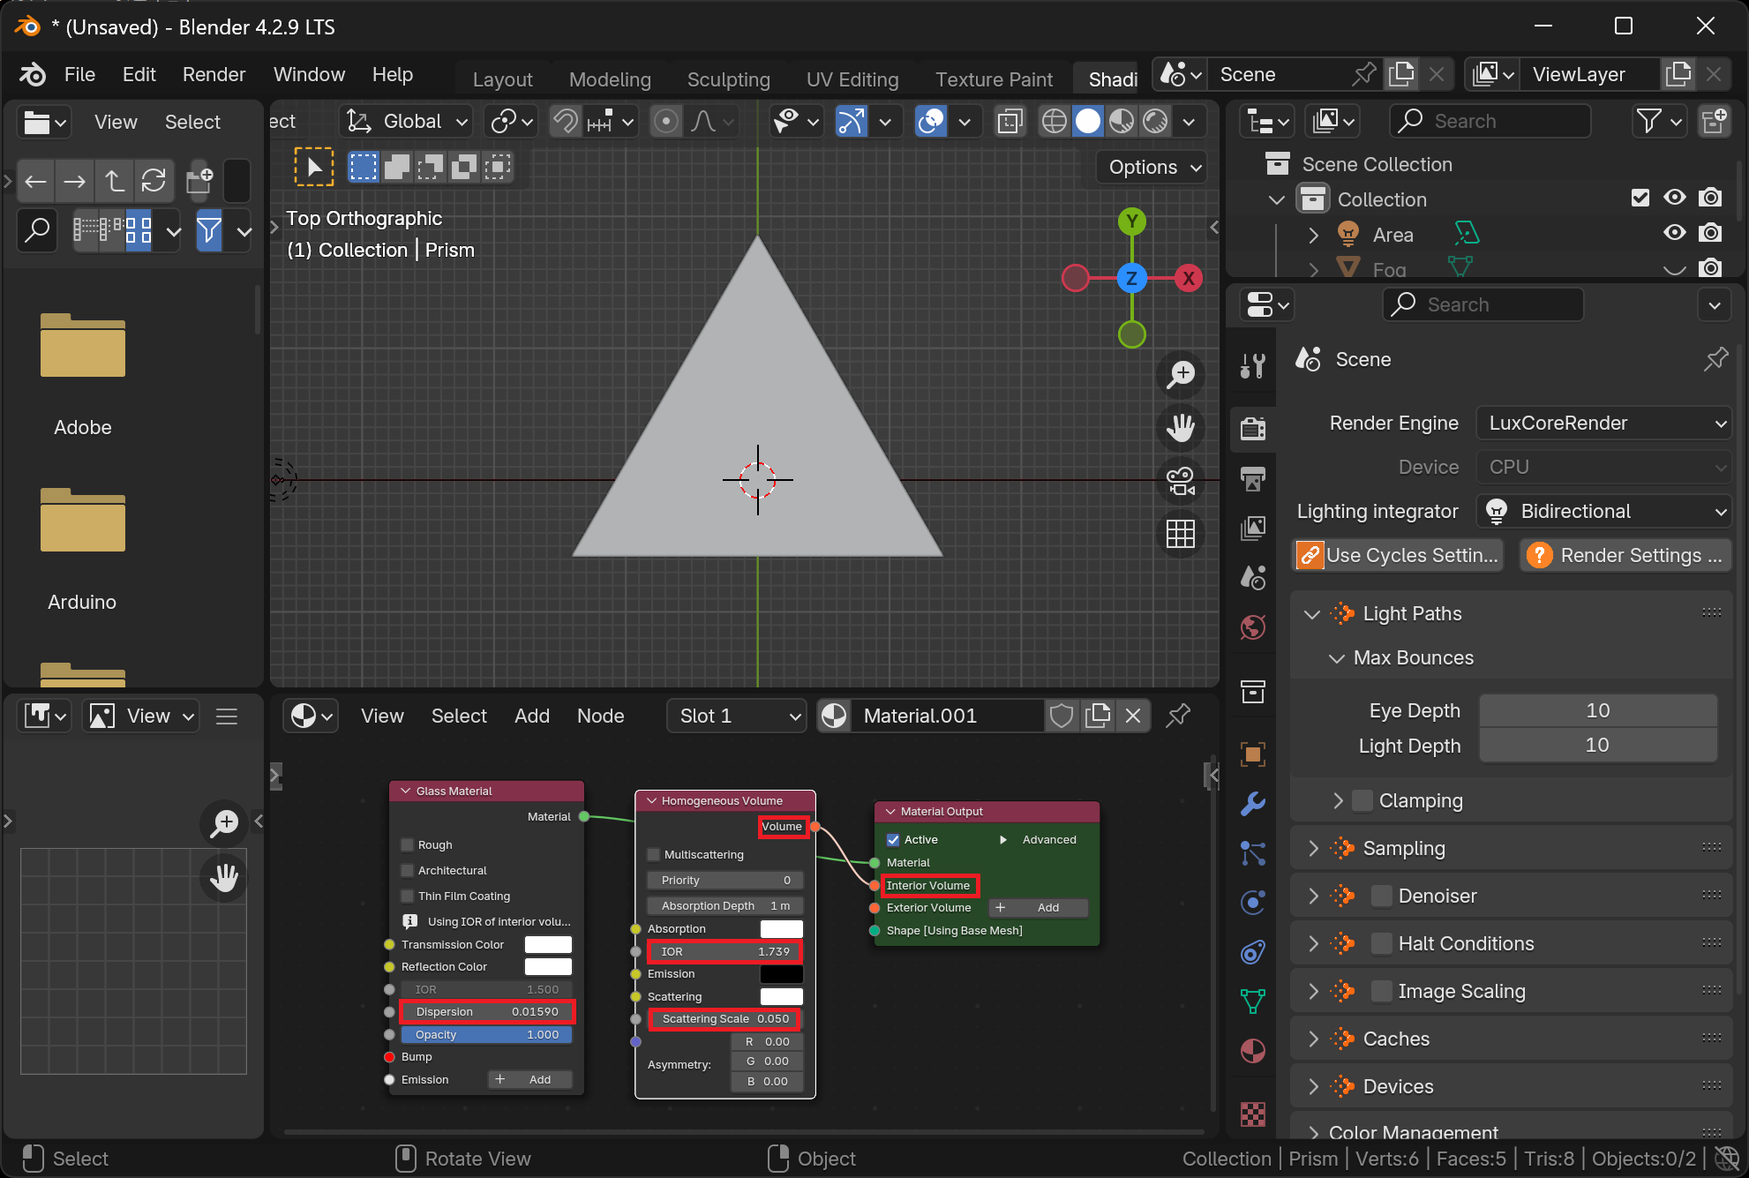Image resolution: width=1749 pixels, height=1178 pixels.
Task: Open the Render menu
Action: [214, 74]
